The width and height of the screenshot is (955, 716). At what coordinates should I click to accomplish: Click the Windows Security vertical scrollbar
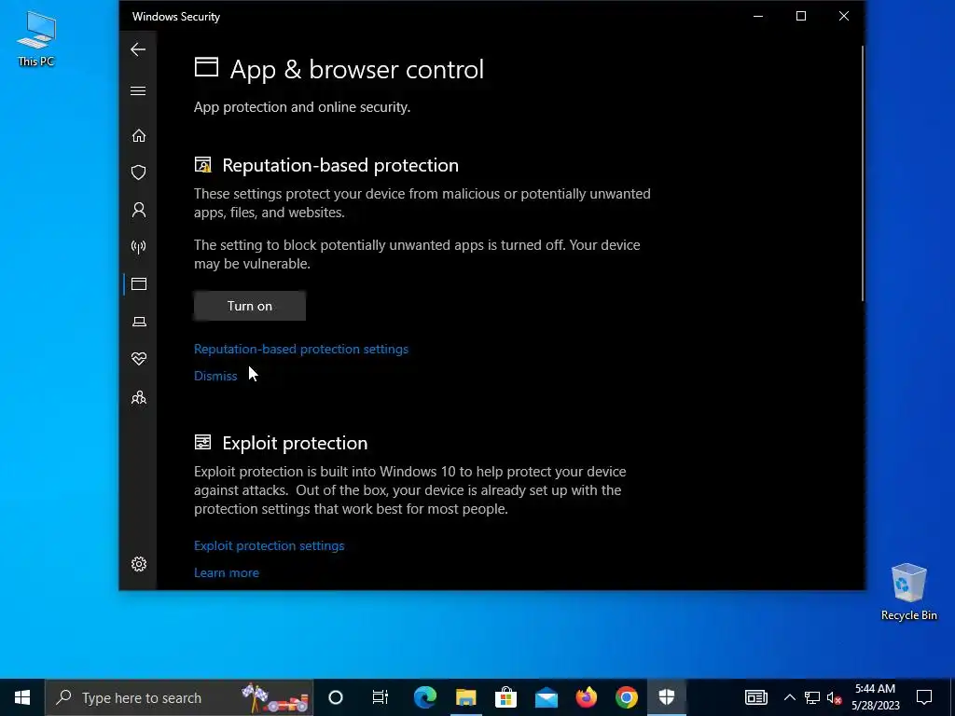[862, 173]
